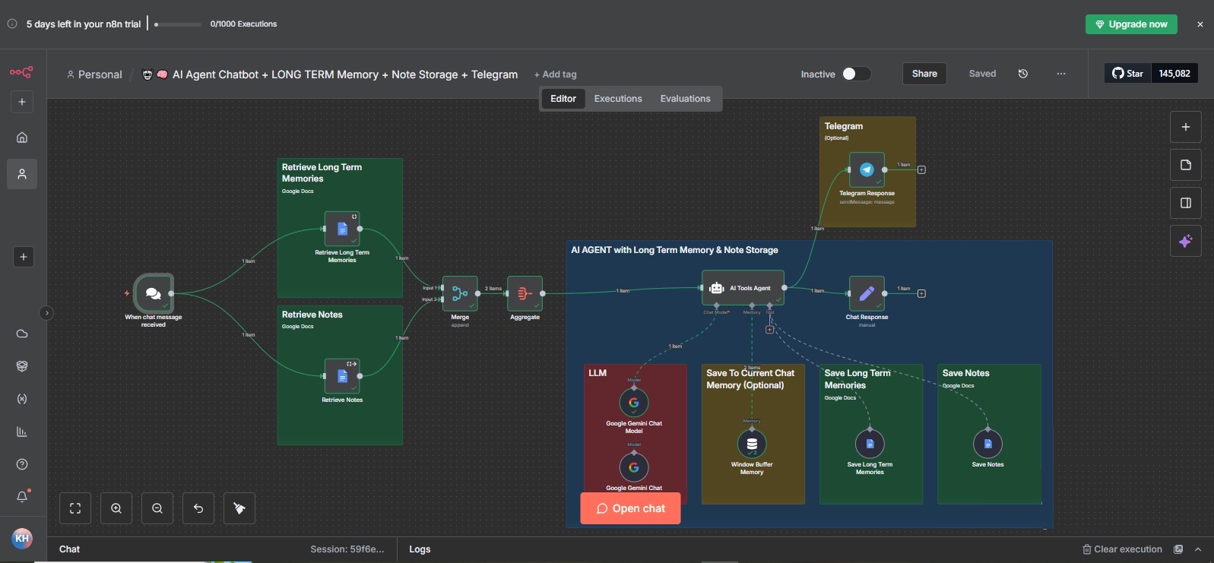This screenshot has height=563, width=1214.
Task: Expand the bottom chat panel chevron
Action: [x=1198, y=549]
